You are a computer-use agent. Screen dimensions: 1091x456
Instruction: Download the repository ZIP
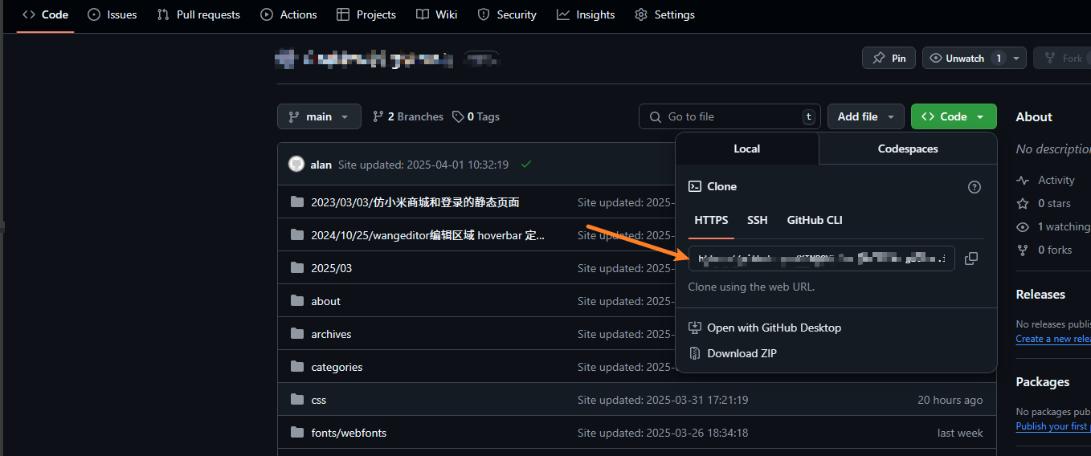tap(733, 353)
